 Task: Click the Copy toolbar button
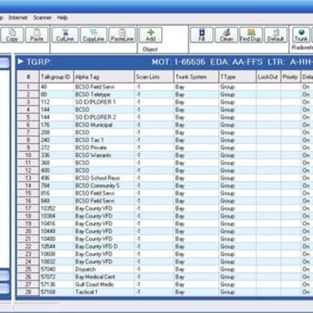click(x=12, y=35)
